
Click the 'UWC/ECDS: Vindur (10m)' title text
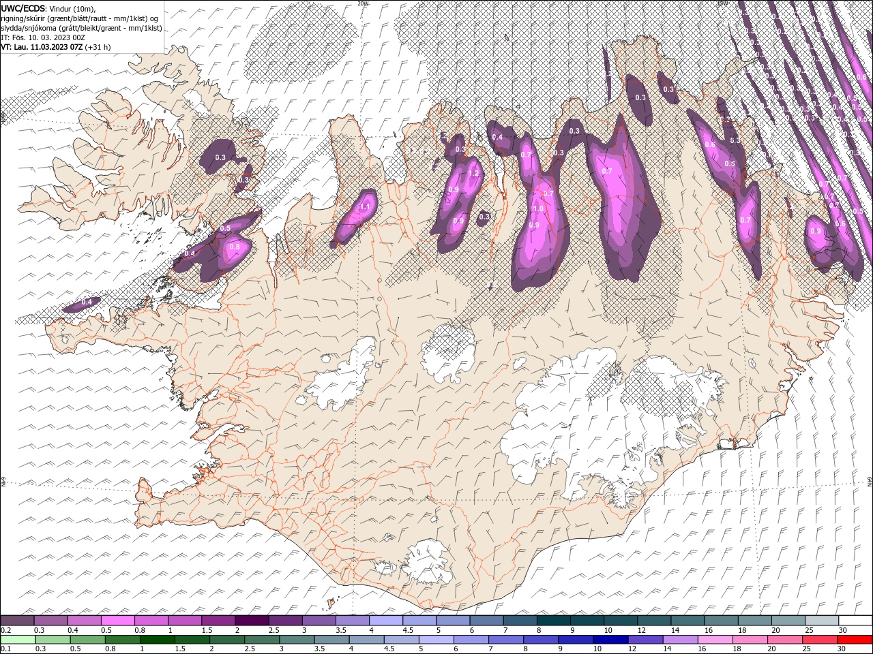[x=48, y=8]
